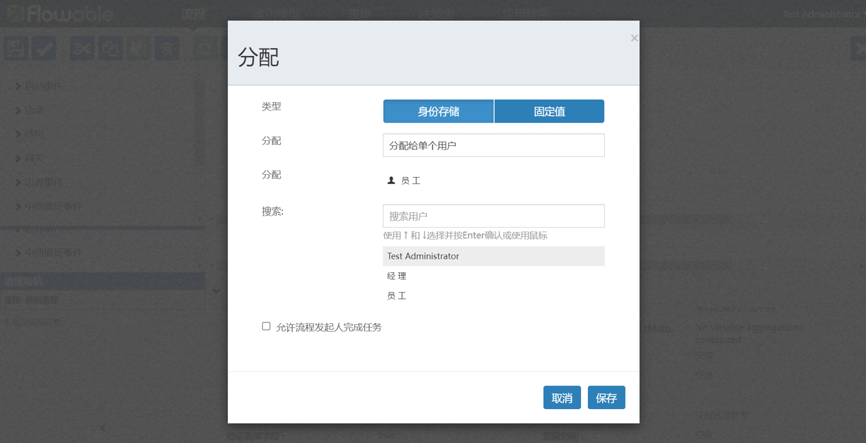Switch type to 固定值
The height and width of the screenshot is (443, 866).
point(549,112)
